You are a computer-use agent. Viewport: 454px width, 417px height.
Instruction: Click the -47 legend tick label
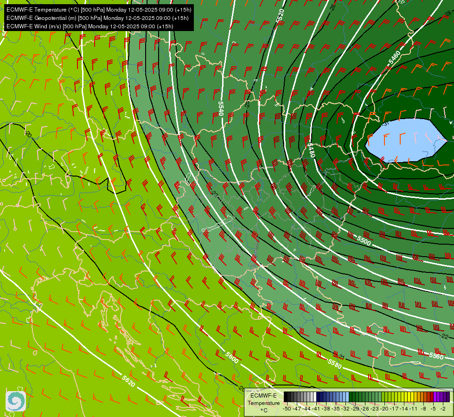pyautogui.click(x=297, y=409)
